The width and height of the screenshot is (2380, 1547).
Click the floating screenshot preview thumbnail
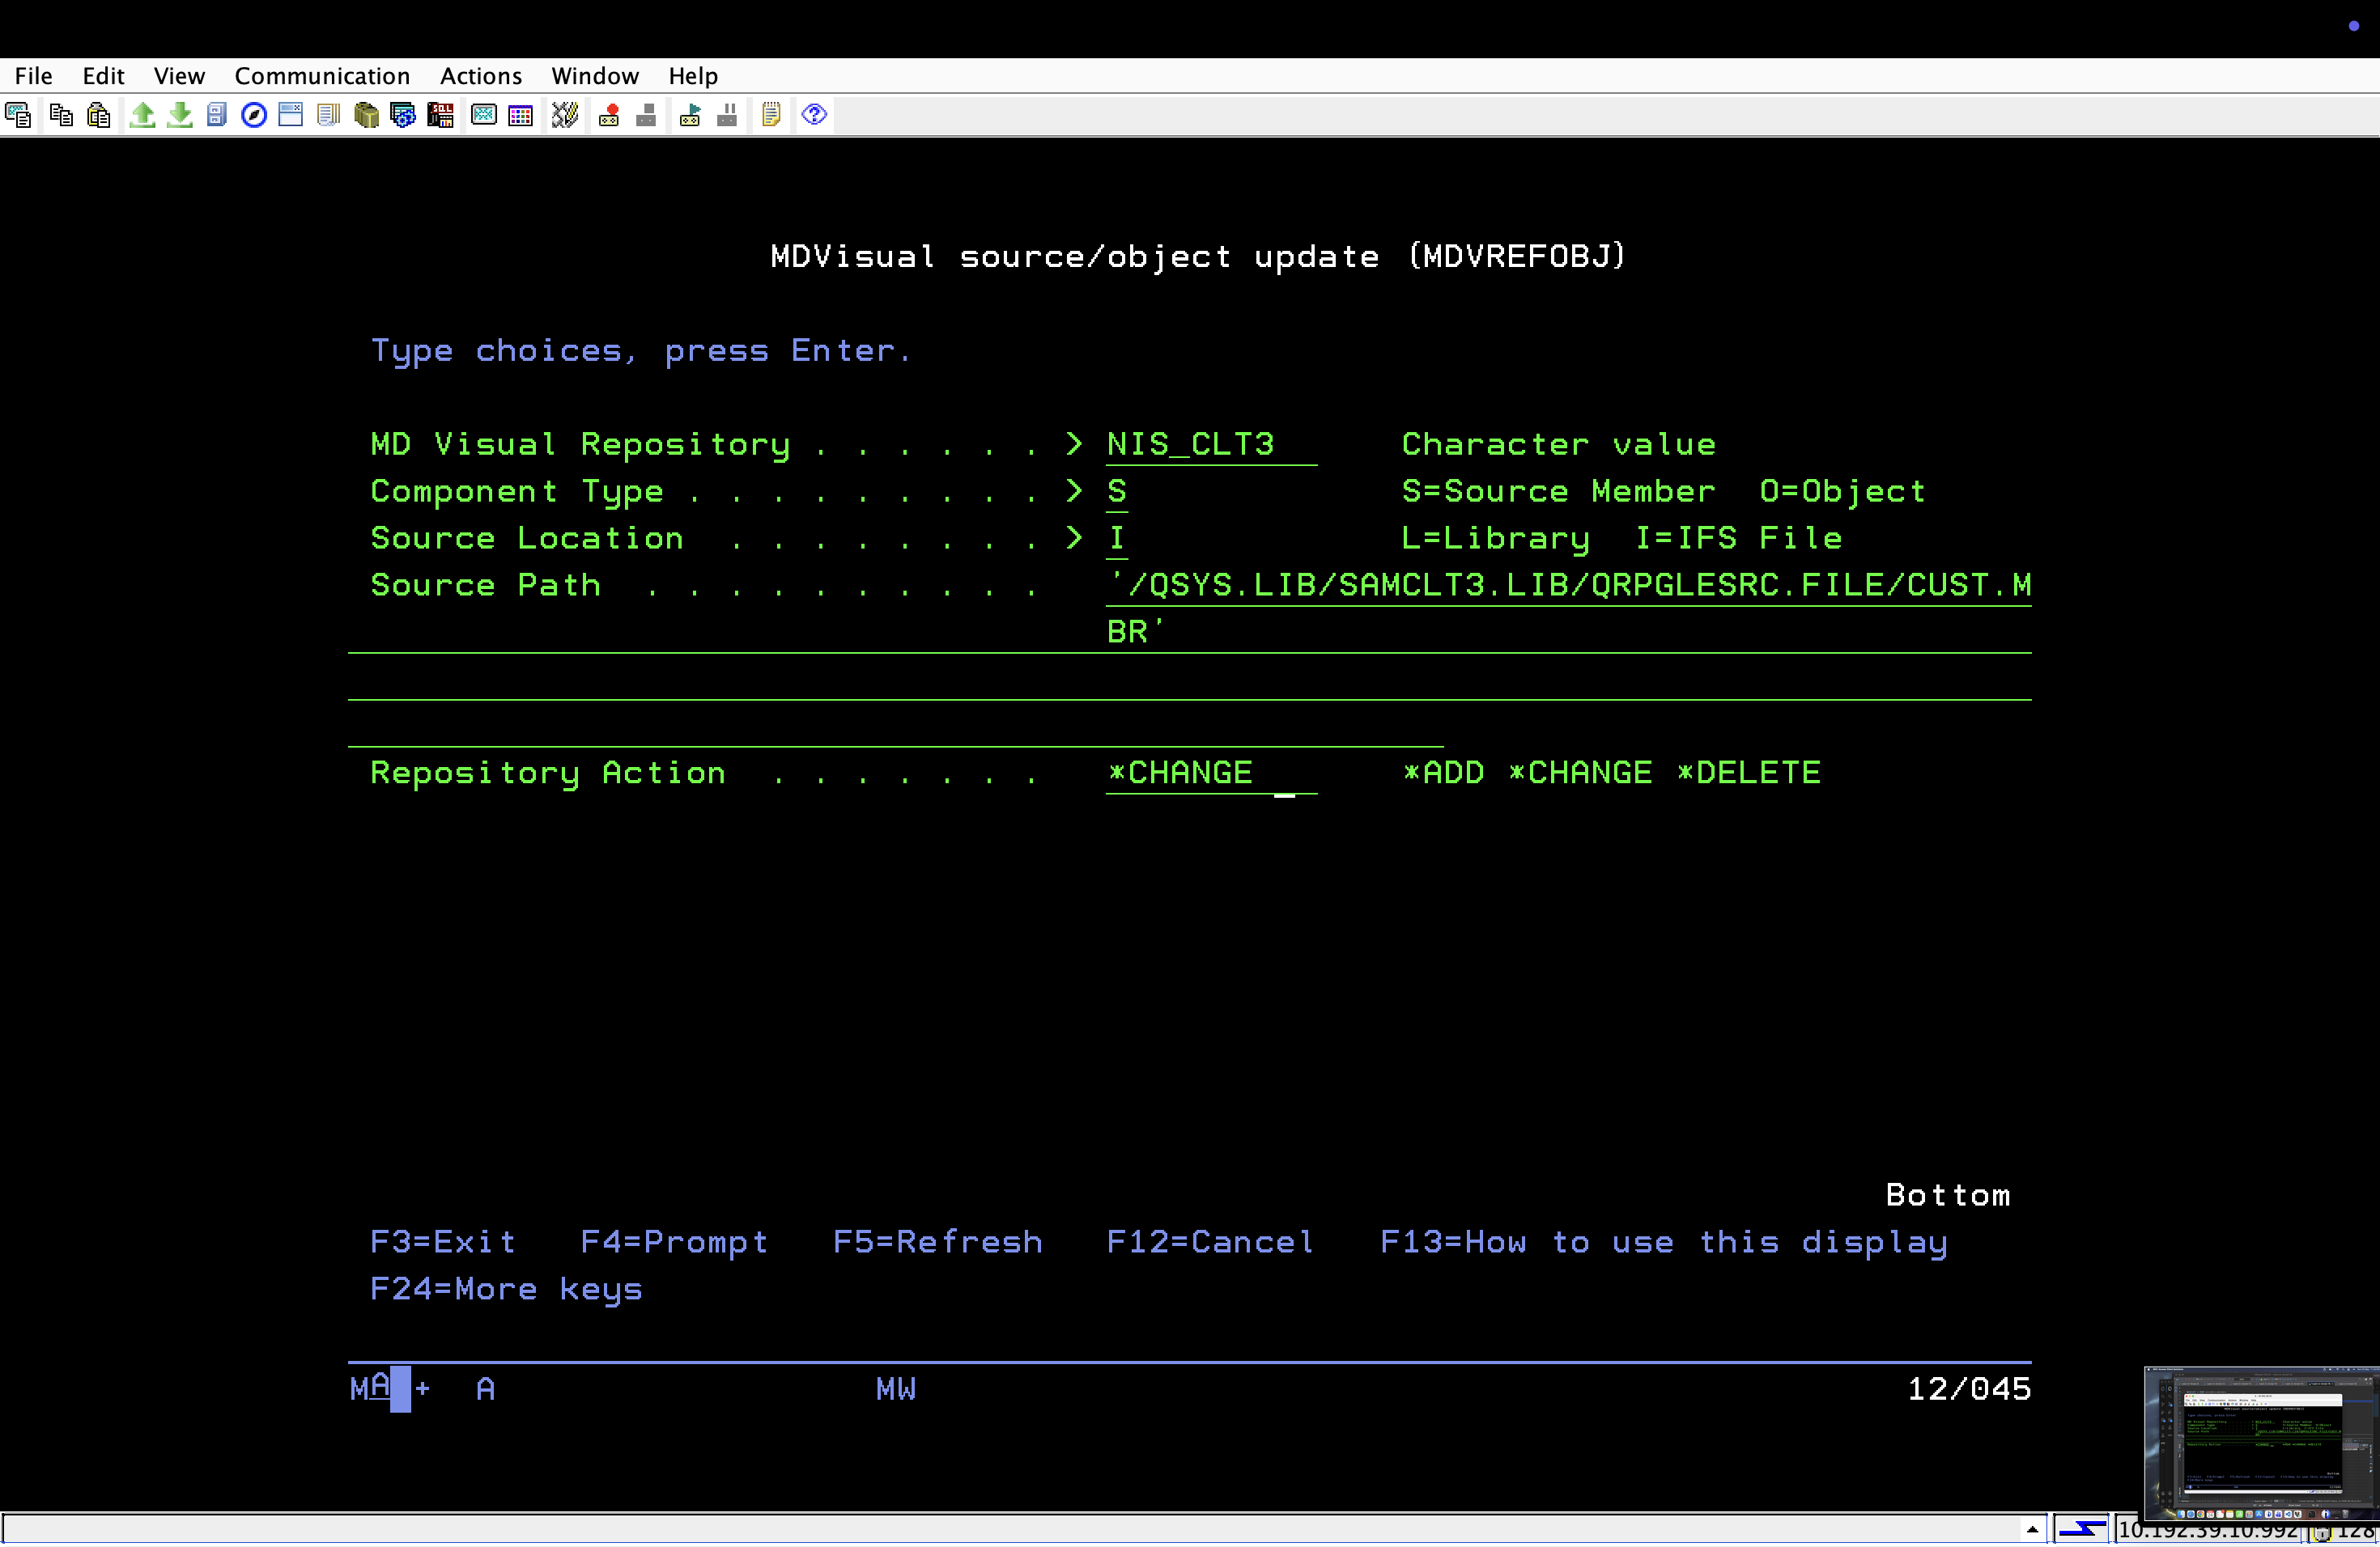tap(2261, 1445)
